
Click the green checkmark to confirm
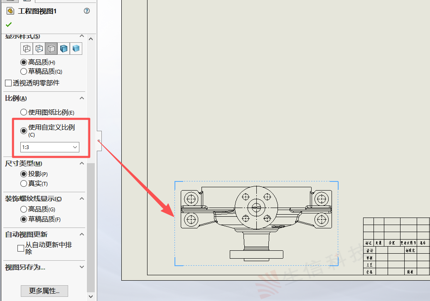(9, 24)
